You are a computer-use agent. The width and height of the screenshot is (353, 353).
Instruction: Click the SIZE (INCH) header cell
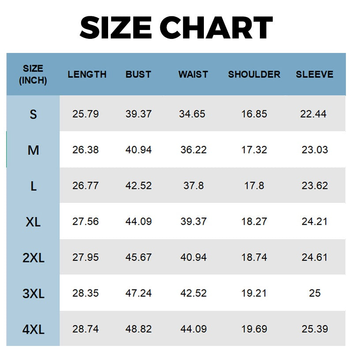(33, 75)
